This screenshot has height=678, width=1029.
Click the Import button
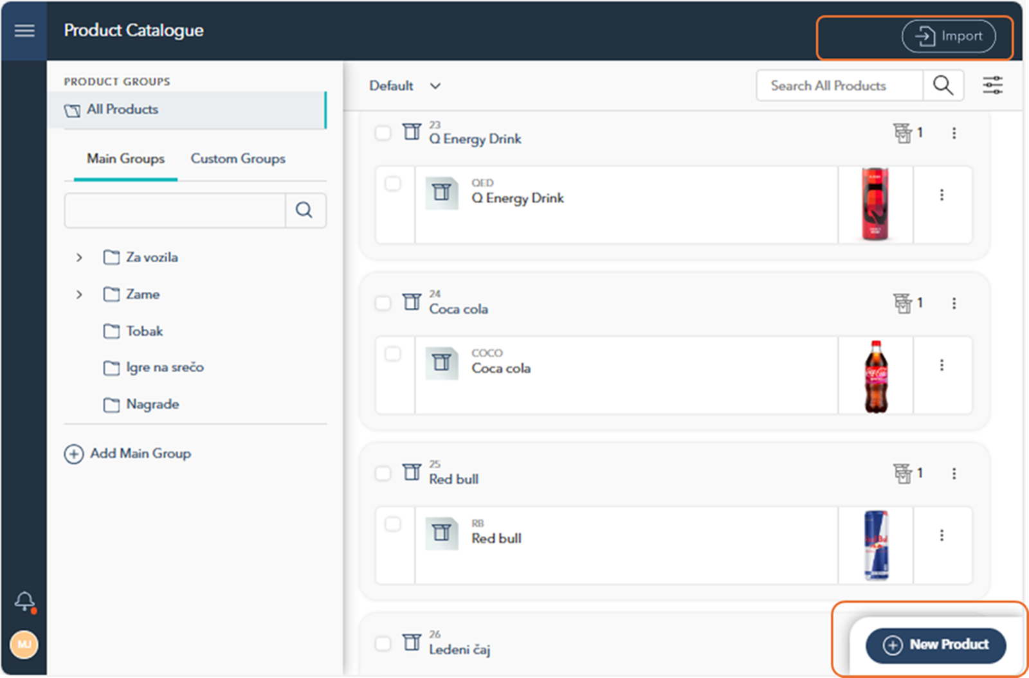point(949,37)
